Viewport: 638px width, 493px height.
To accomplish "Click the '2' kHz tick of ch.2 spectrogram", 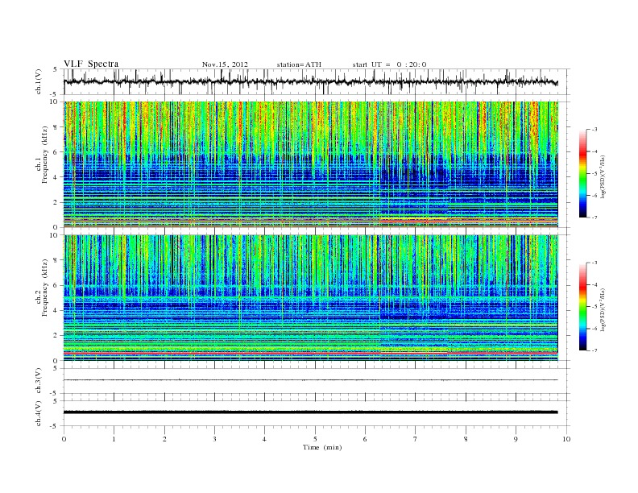I will [x=56, y=336].
